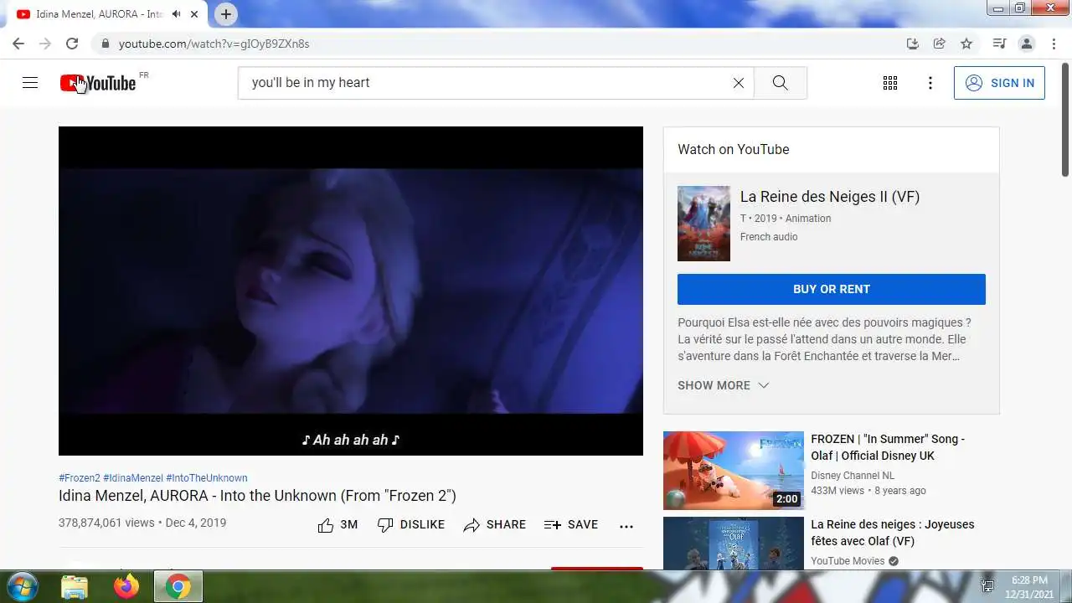Open the Windows Start menu
Image resolution: width=1072 pixels, height=603 pixels.
pos(23,586)
